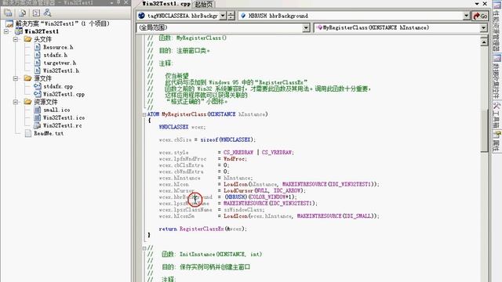Select stdafx.h in the tree
The height and width of the screenshot is (282, 502).
pos(56,55)
